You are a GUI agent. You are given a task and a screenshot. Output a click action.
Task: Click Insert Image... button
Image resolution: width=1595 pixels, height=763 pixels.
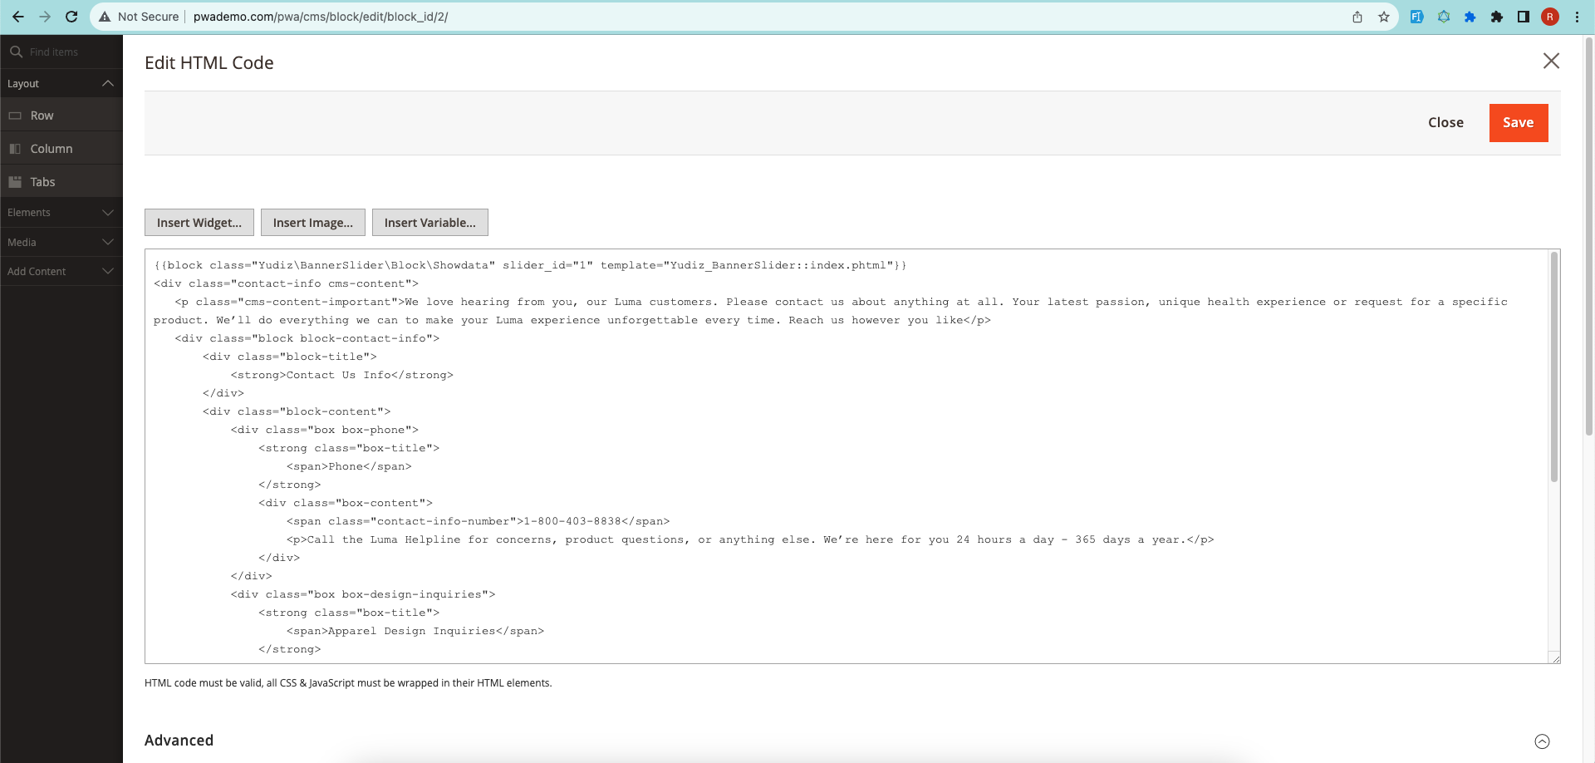click(x=313, y=223)
